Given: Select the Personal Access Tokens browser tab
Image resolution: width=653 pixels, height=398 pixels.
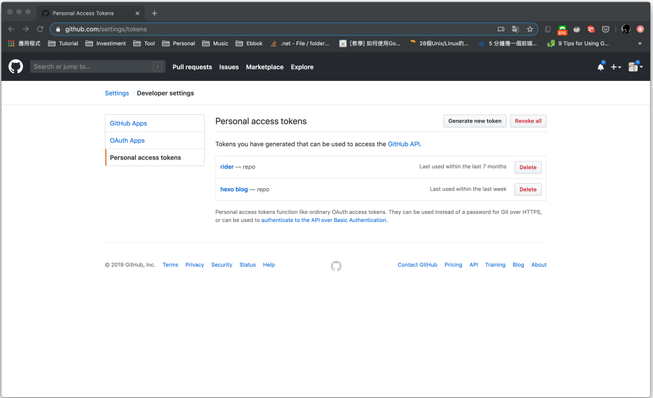Looking at the screenshot, I should 91,13.
